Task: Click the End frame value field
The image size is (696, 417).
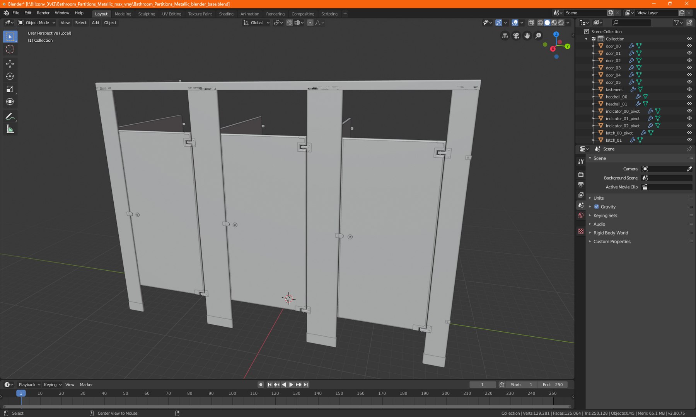Action: 553,385
